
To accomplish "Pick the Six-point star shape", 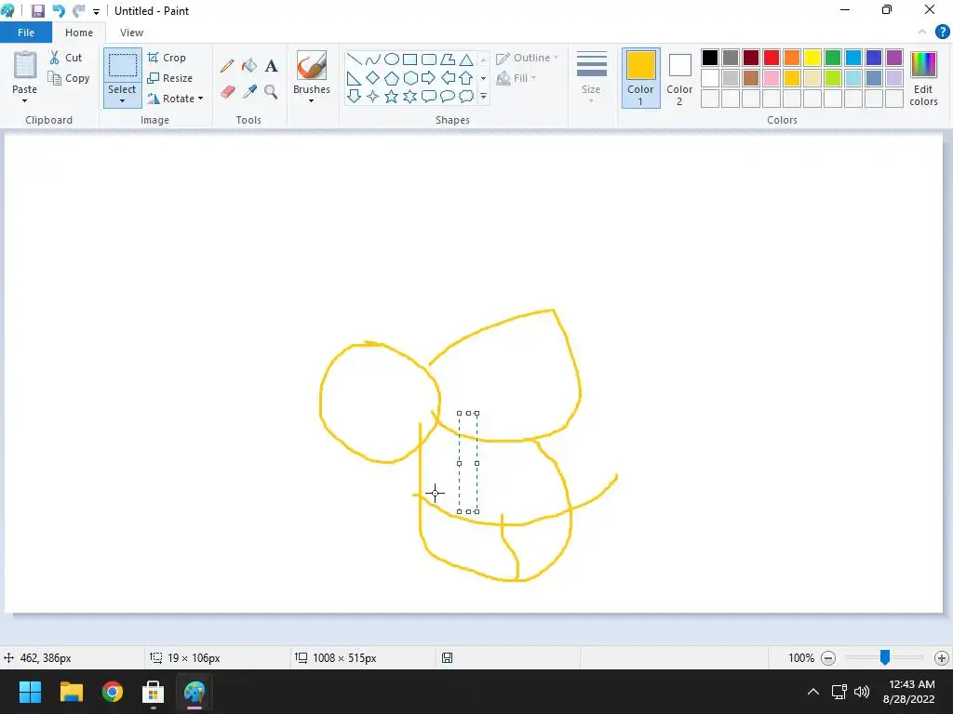I will (410, 96).
